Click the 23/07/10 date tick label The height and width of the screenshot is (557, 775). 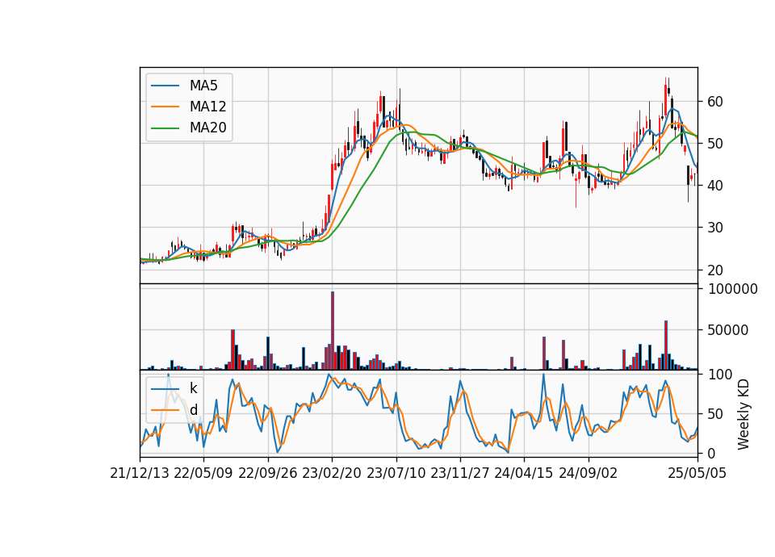click(396, 473)
